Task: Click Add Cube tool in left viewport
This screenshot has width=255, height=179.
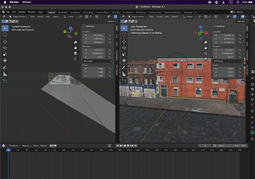Action: (5, 81)
